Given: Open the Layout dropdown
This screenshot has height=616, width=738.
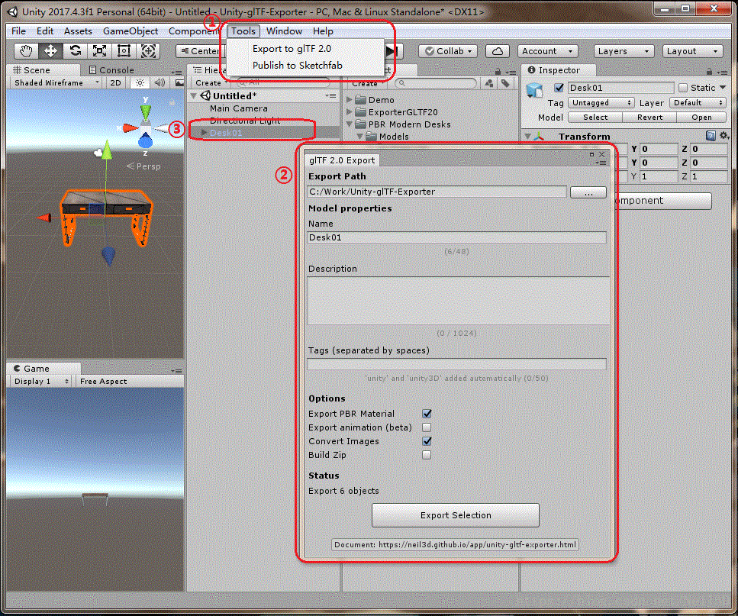Looking at the screenshot, I should coord(692,51).
